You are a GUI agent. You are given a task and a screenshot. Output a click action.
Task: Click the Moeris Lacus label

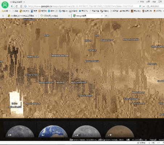click(x=33, y=57)
